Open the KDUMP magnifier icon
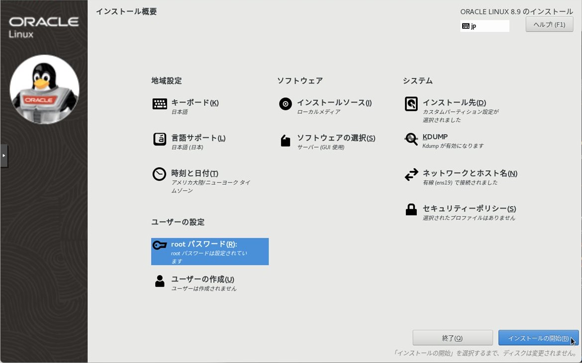The height and width of the screenshot is (363, 582). point(411,139)
